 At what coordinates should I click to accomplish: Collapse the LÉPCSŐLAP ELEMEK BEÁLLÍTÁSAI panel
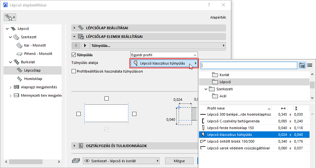pos(74,37)
